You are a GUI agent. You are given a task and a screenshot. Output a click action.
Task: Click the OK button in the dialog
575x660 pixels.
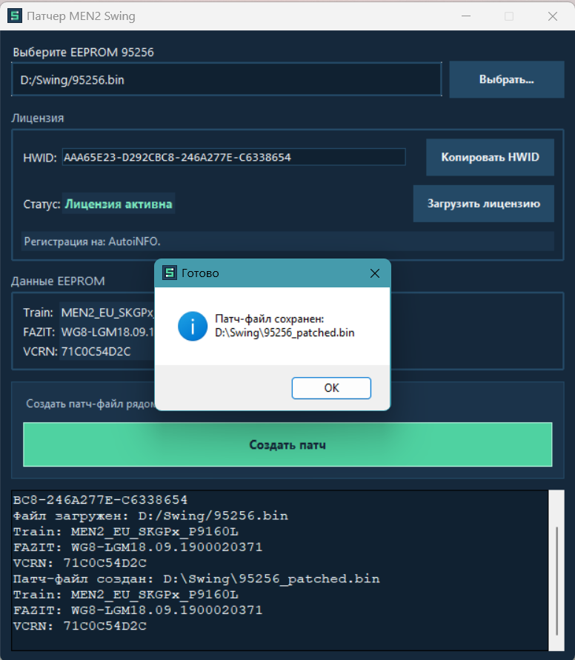coord(331,387)
